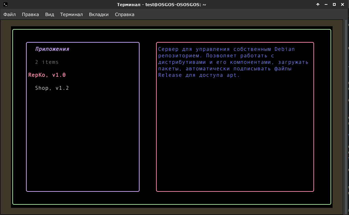349x215 pixels.
Task: Click the window title Терминал - test@OSGOS
Action: (x=161, y=4)
